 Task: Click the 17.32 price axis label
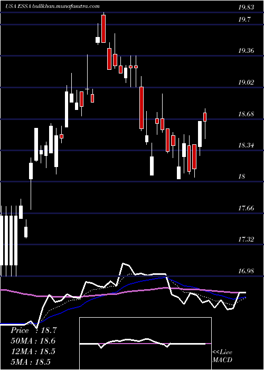(x=246, y=239)
